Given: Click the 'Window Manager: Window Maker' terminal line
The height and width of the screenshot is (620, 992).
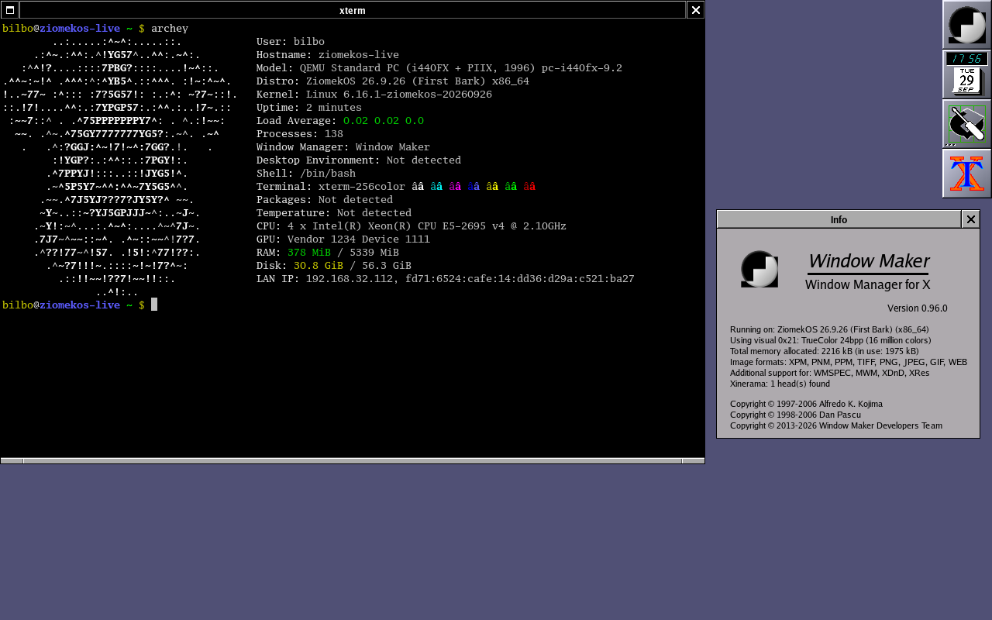Looking at the screenshot, I should (x=343, y=147).
